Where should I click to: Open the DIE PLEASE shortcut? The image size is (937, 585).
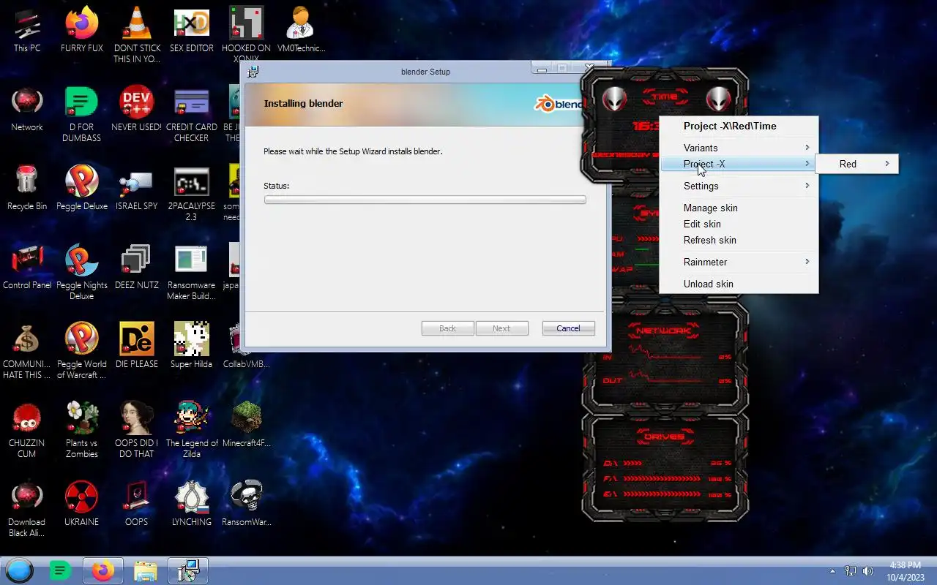[x=137, y=345]
